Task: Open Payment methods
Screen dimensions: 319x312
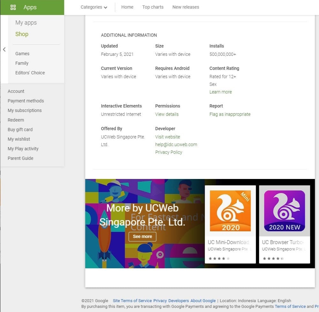Action: 26,101
